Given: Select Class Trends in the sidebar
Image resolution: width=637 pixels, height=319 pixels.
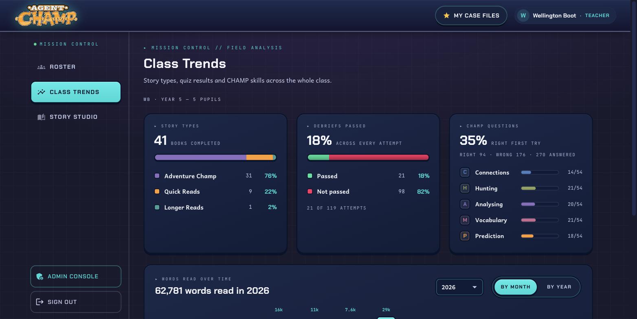Looking at the screenshot, I should click(76, 92).
